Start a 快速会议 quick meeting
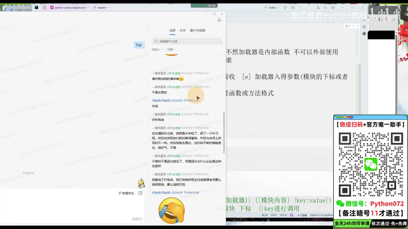 click(x=126, y=193)
